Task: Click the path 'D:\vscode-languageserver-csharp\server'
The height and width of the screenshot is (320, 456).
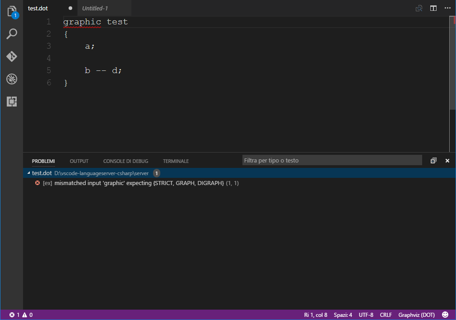Action: pyautogui.click(x=102, y=173)
